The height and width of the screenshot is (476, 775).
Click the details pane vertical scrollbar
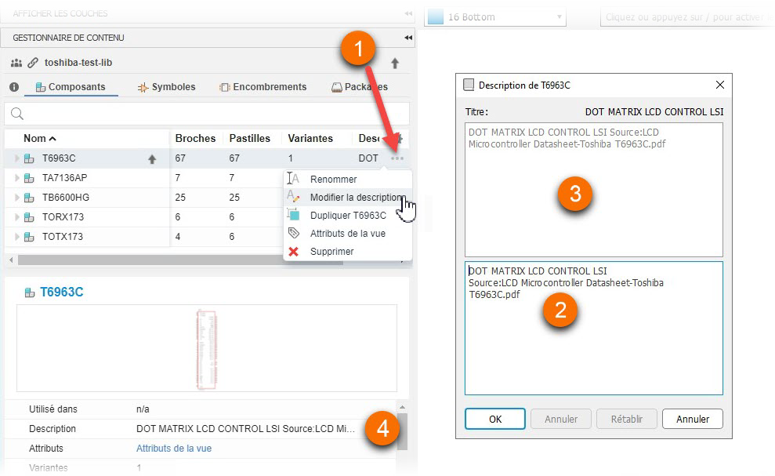[x=402, y=431]
